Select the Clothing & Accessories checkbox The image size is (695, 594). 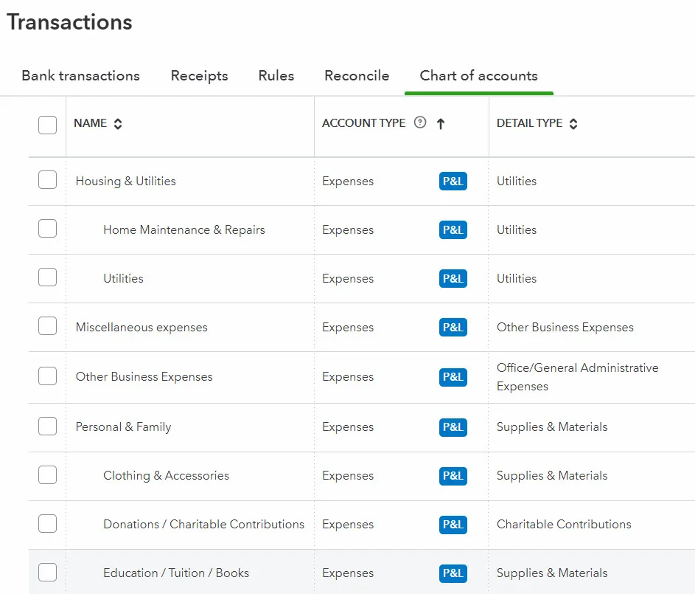(47, 474)
